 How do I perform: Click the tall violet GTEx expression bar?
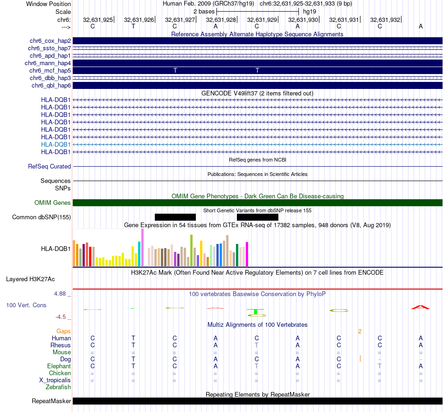[142, 247]
